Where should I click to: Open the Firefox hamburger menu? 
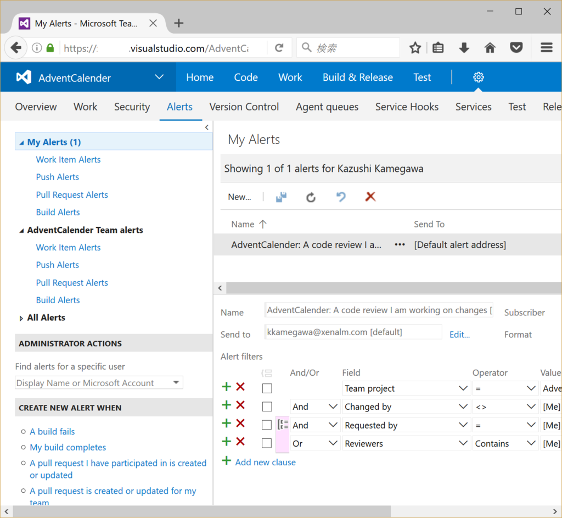547,48
